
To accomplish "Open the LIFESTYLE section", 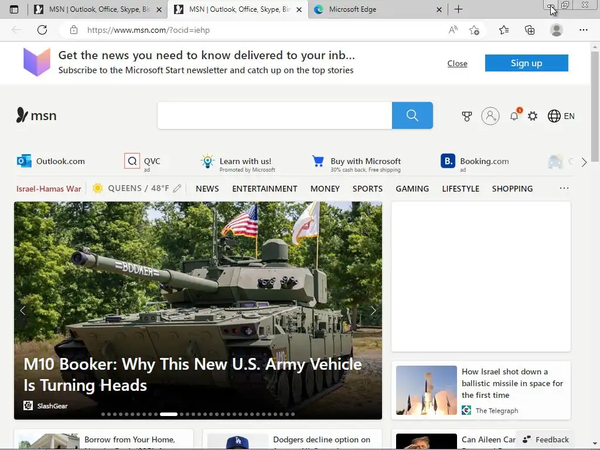I will point(461,189).
